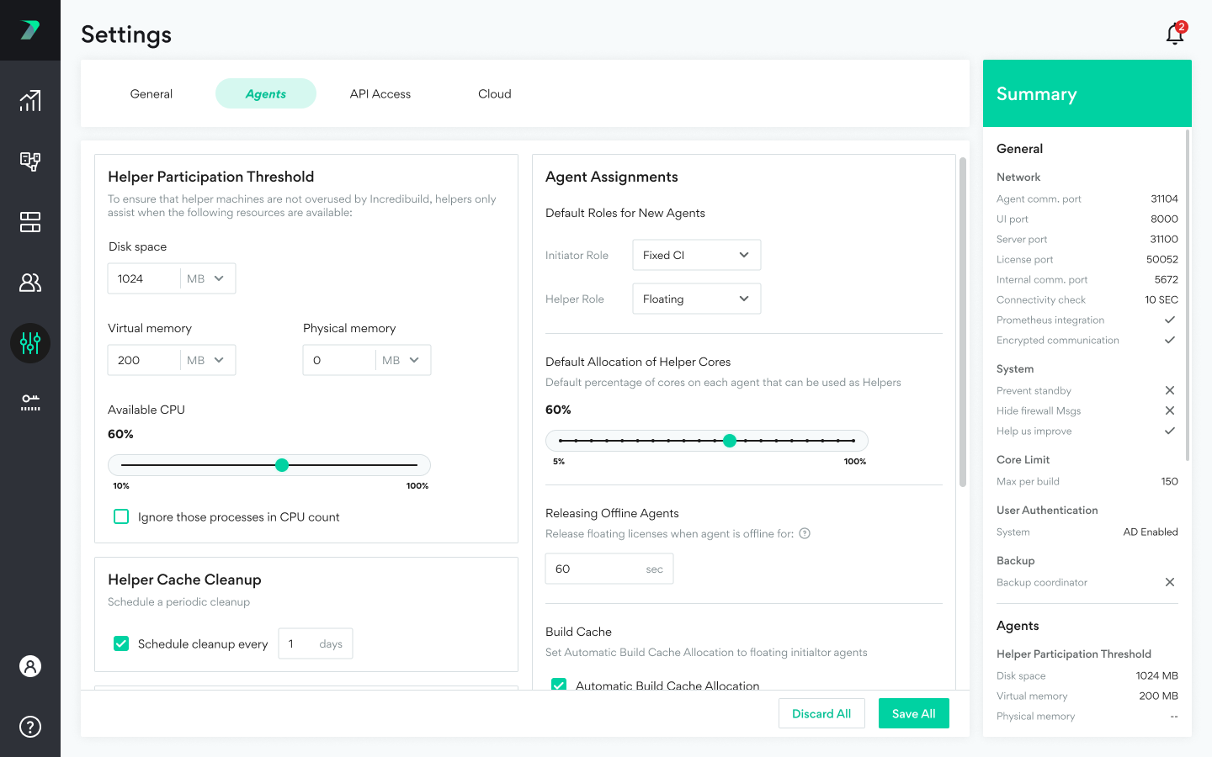Click the Save All button
Screen dimensions: 1212x757
pyautogui.click(x=913, y=713)
